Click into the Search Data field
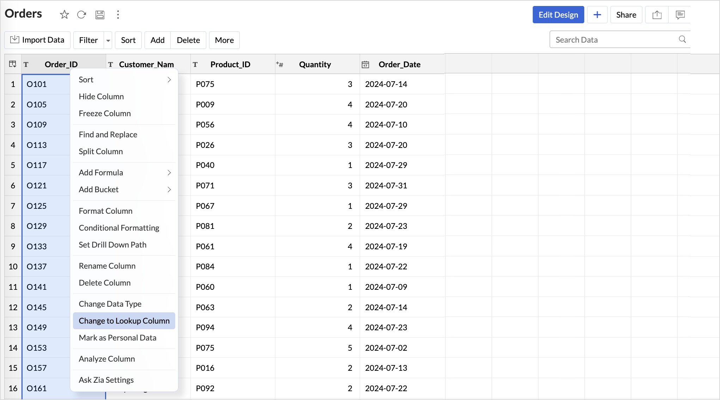 tap(614, 40)
